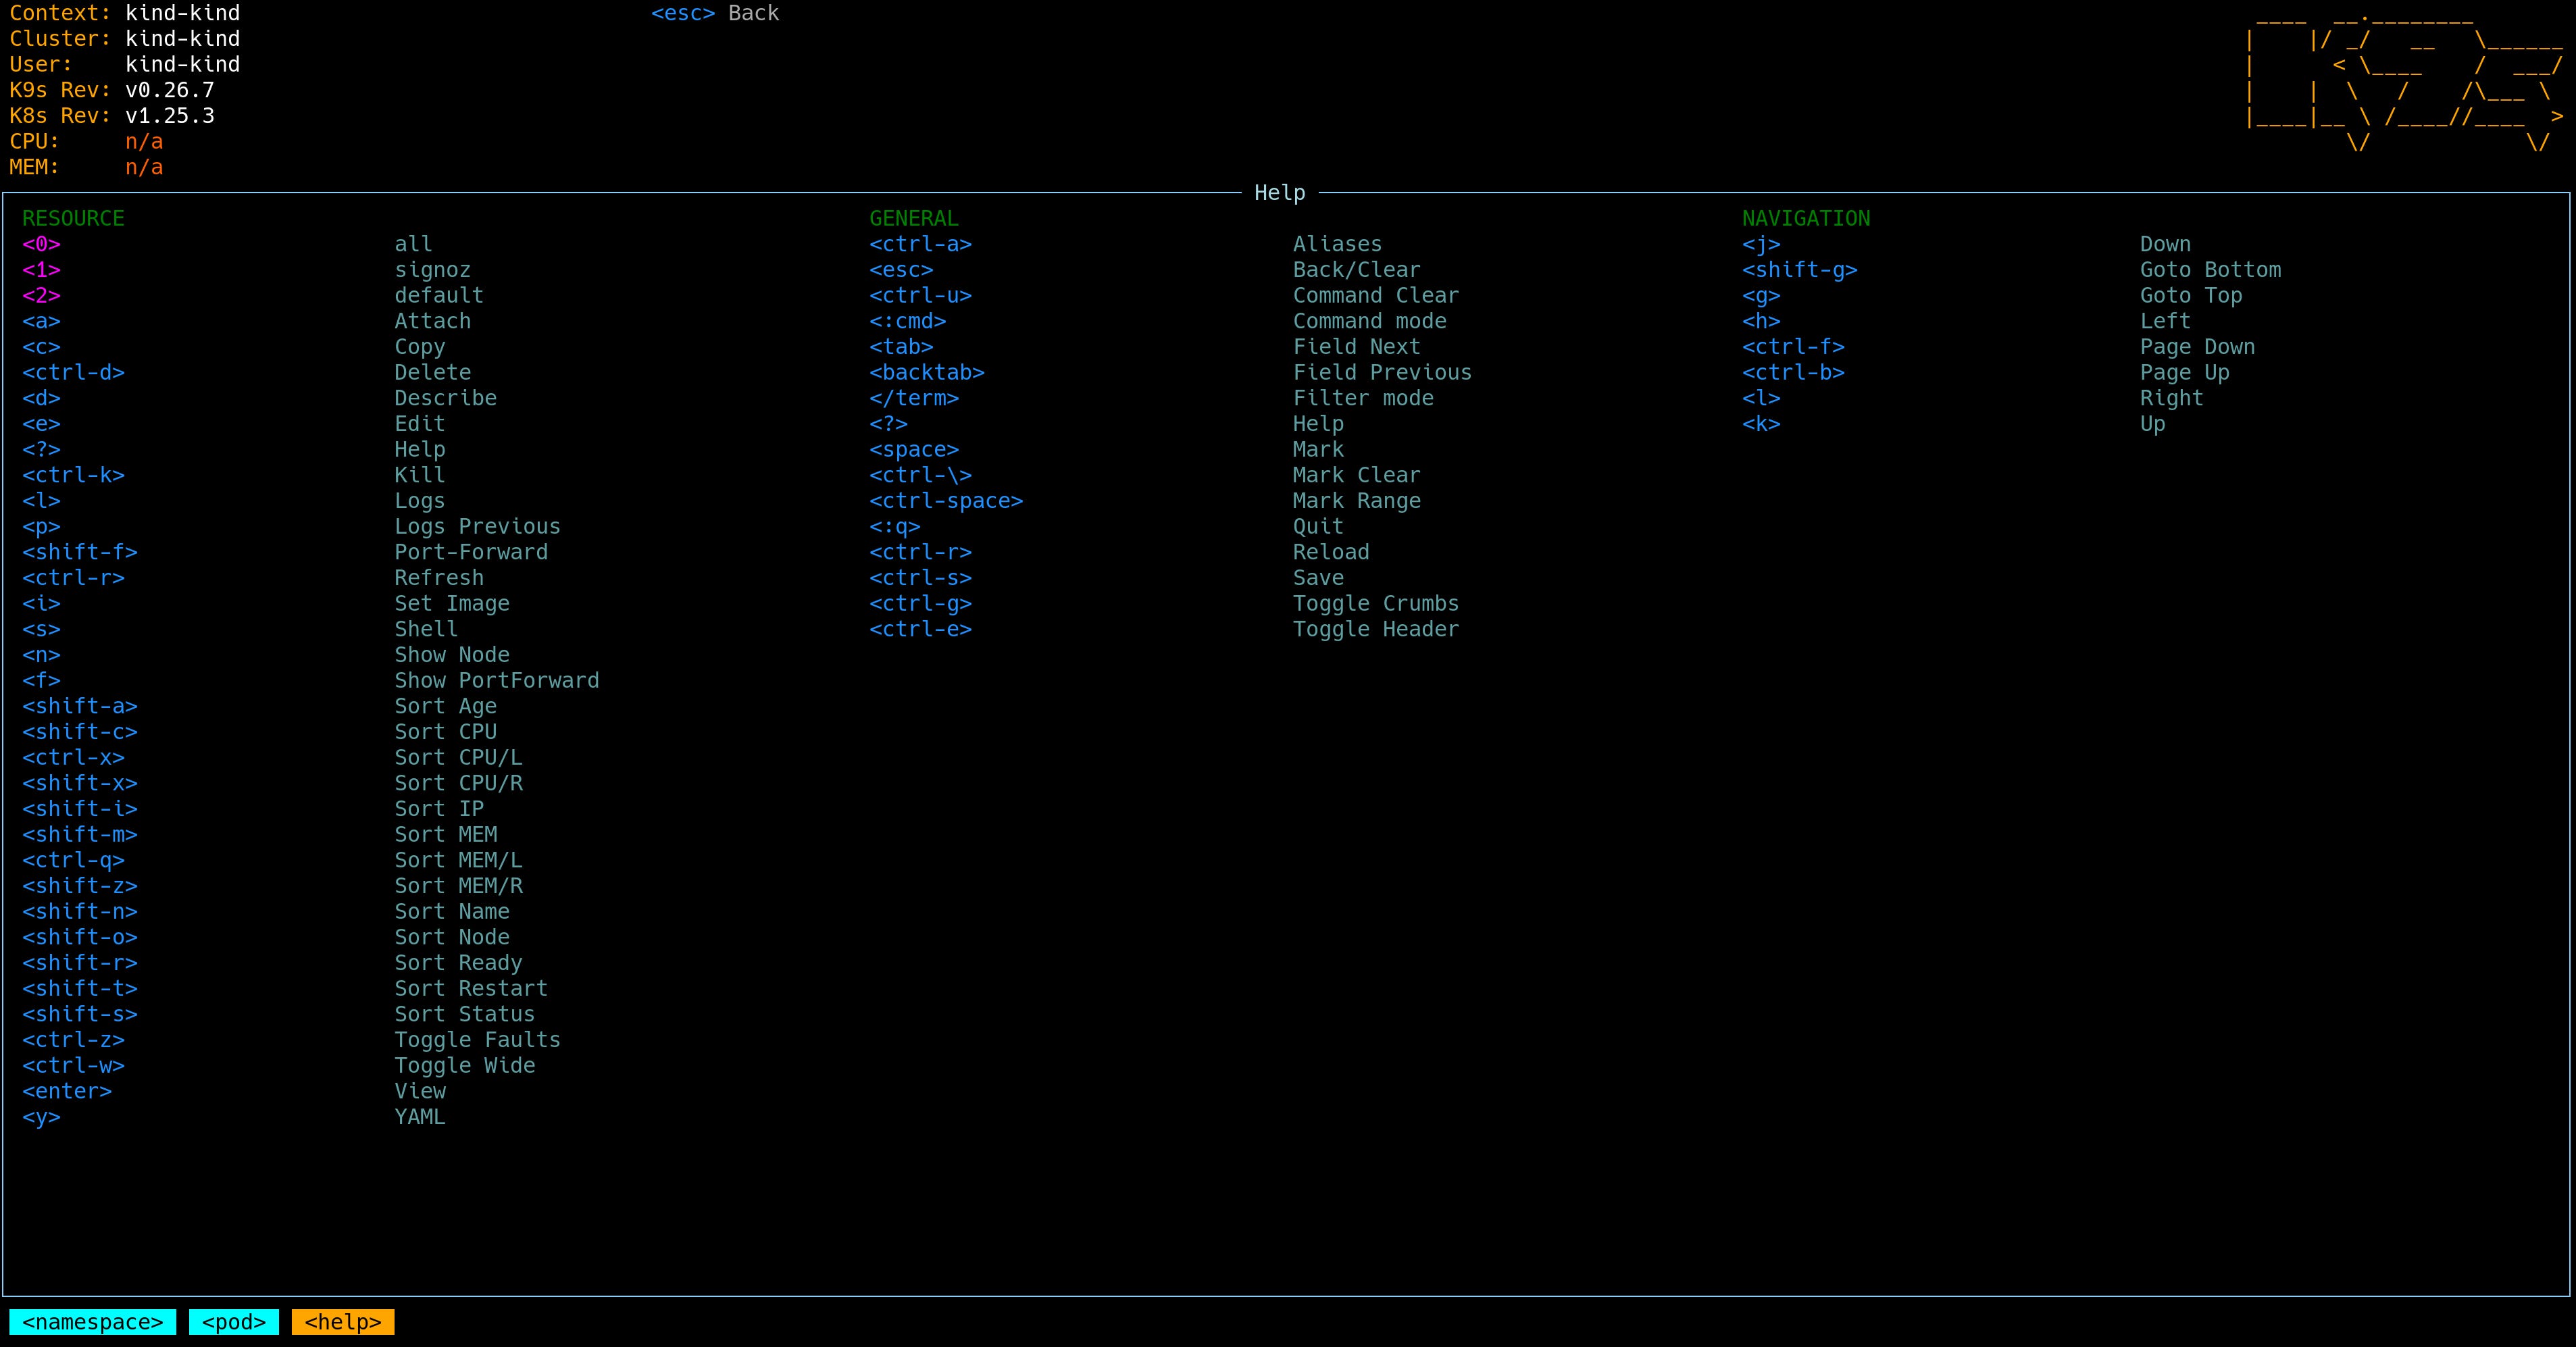Click the <:cmd> shortcut key
The width and height of the screenshot is (2576, 1347).
coord(907,321)
